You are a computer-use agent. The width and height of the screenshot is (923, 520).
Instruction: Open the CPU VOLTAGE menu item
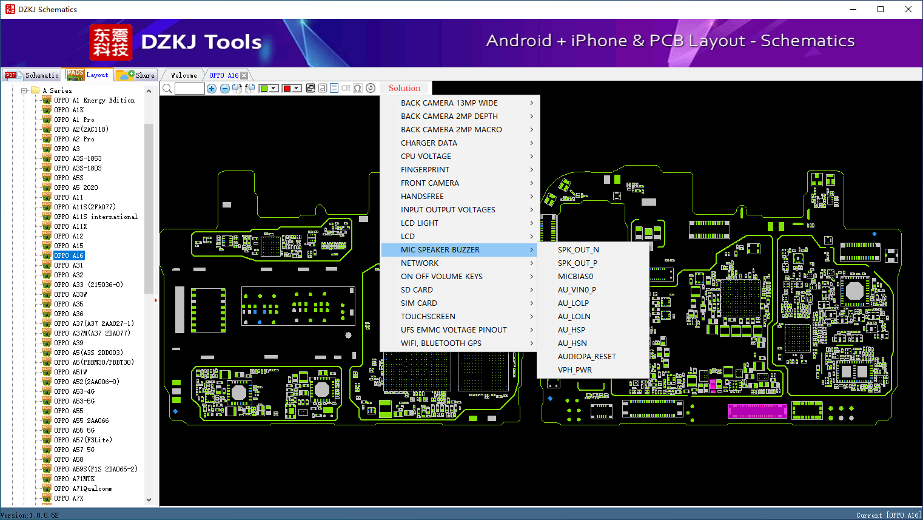(x=460, y=157)
